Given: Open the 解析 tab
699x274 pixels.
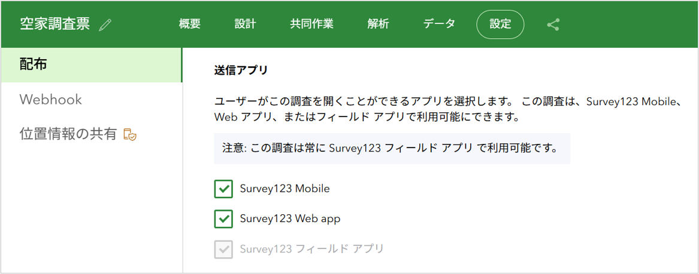Looking at the screenshot, I should pyautogui.click(x=378, y=24).
